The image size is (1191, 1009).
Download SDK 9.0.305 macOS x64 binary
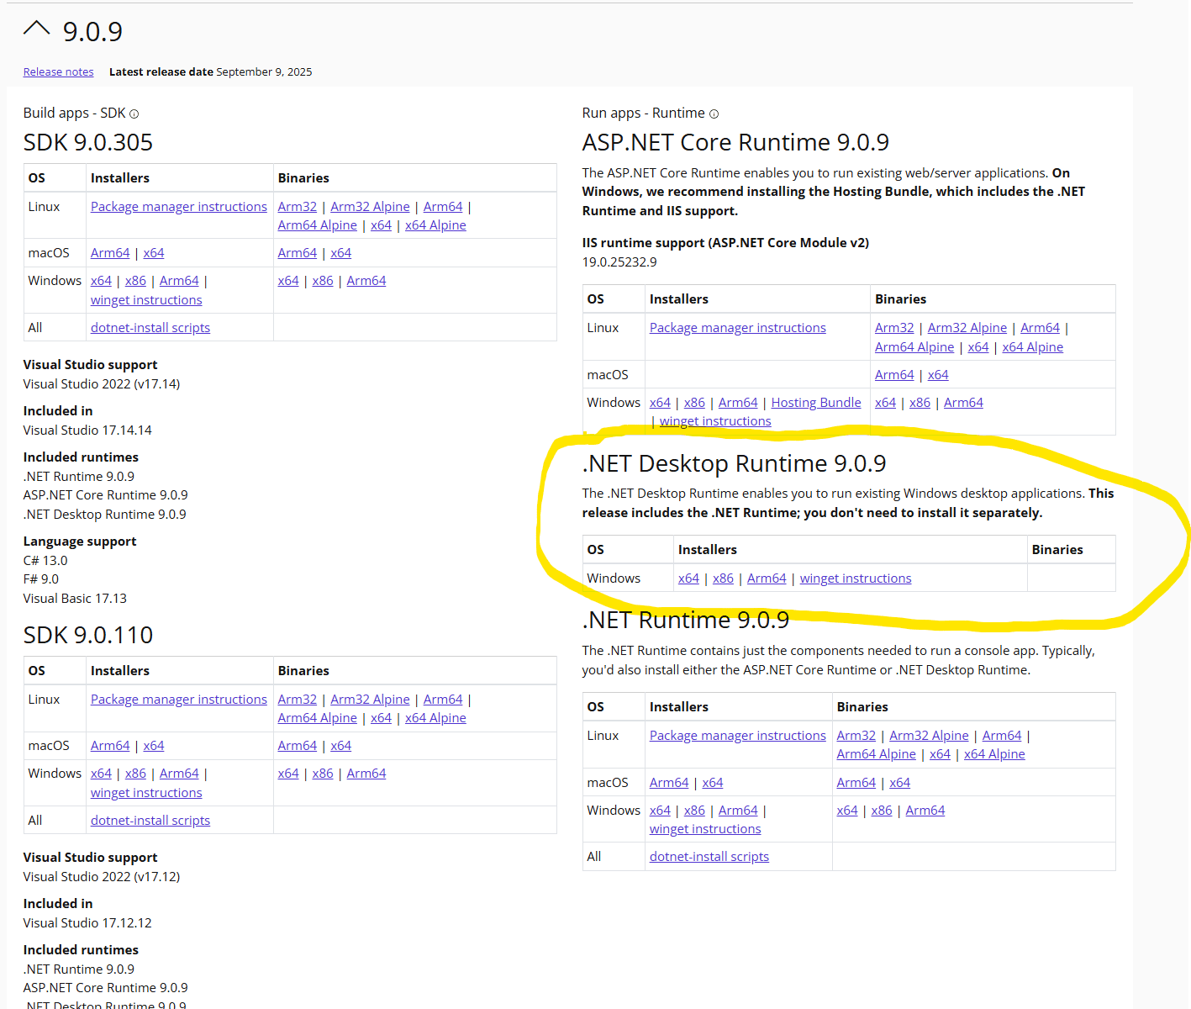click(x=341, y=253)
